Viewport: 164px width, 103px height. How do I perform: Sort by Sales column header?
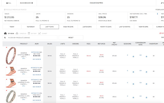tap(49, 44)
